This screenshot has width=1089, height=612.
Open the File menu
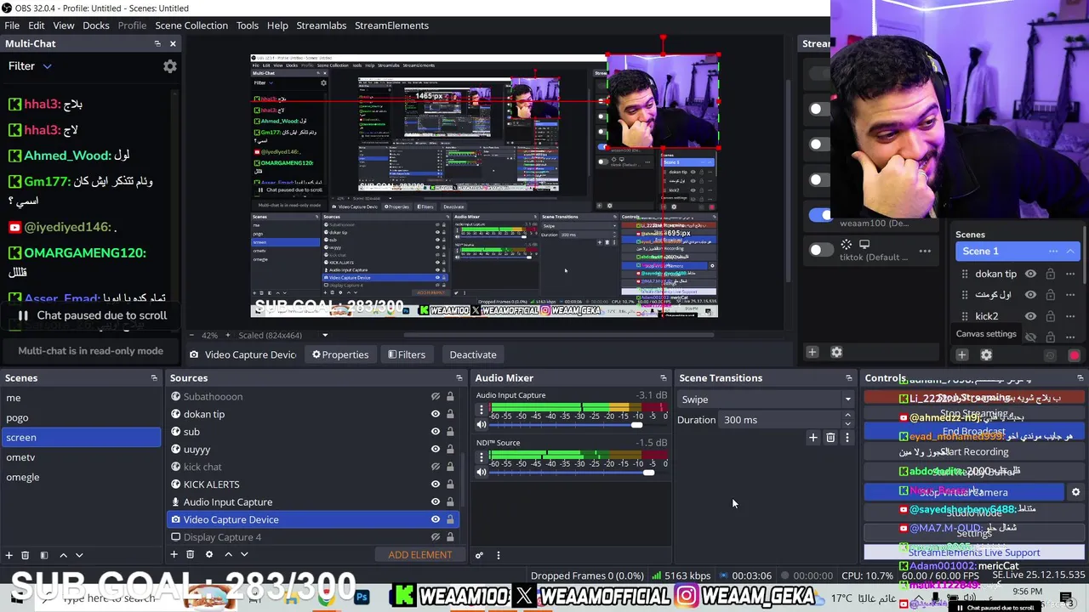click(12, 25)
